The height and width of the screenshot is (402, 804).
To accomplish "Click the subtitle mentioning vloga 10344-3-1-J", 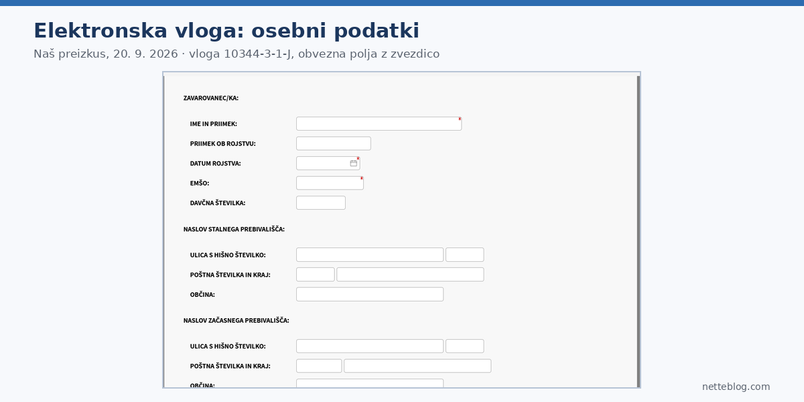I will (x=237, y=54).
